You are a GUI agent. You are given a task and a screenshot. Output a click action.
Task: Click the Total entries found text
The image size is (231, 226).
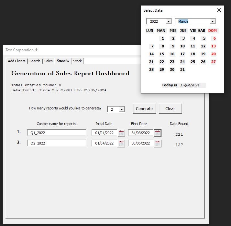click(36, 85)
